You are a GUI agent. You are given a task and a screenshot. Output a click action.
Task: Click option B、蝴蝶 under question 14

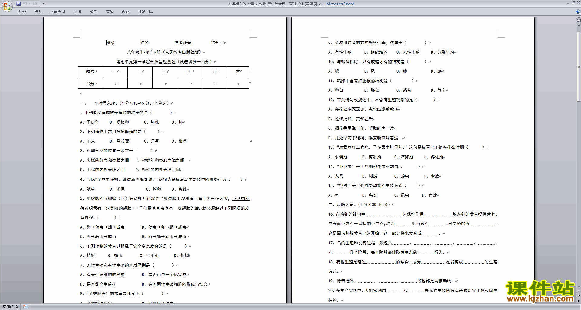click(369, 176)
